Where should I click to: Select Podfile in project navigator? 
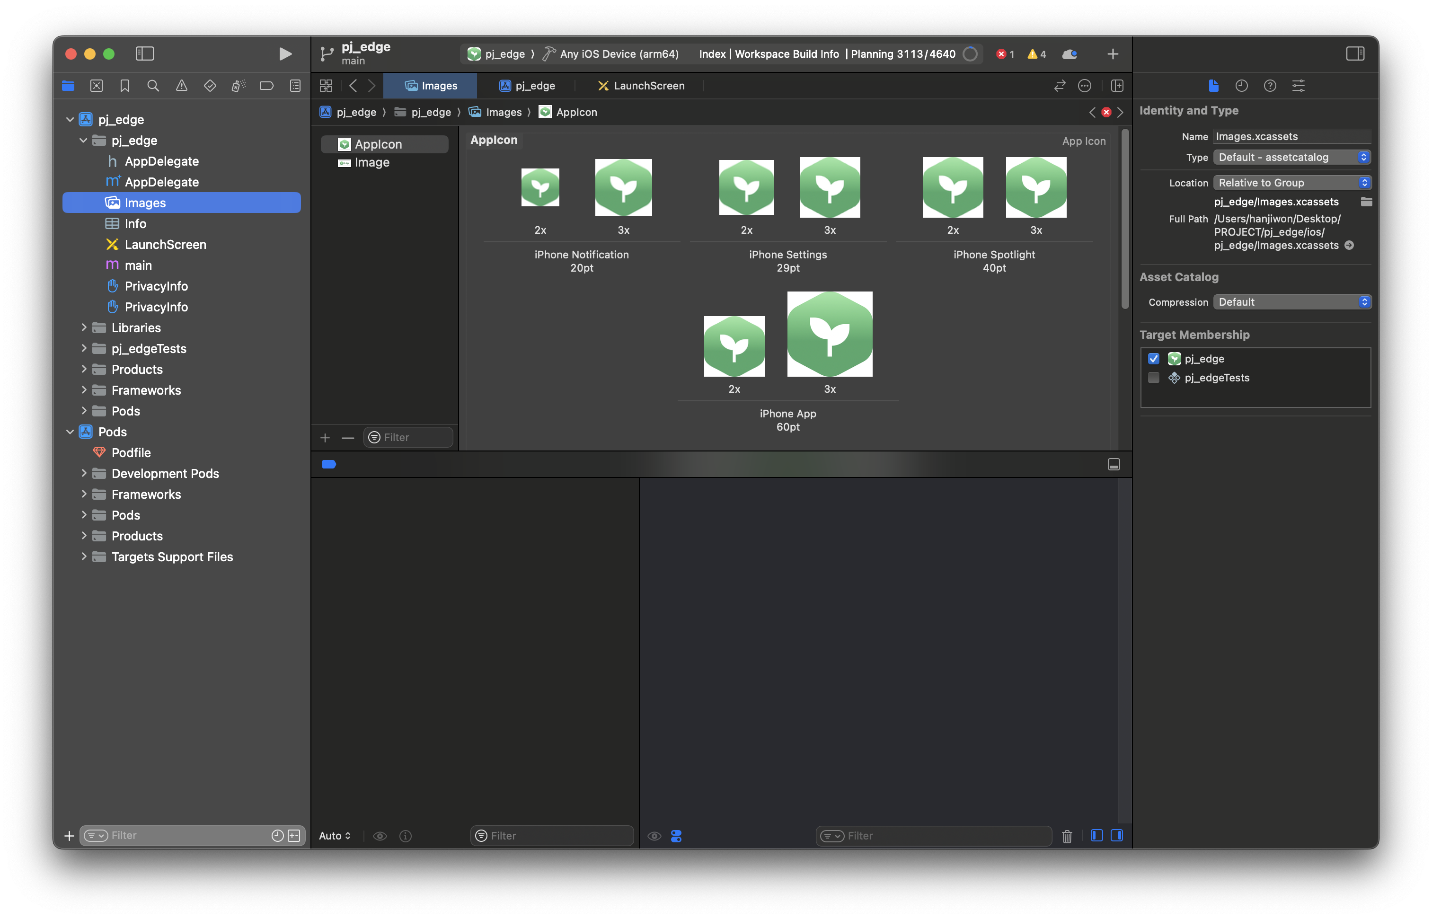point(131,453)
